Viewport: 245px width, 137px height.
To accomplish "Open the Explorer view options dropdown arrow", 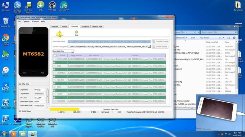I will tap(224, 38).
